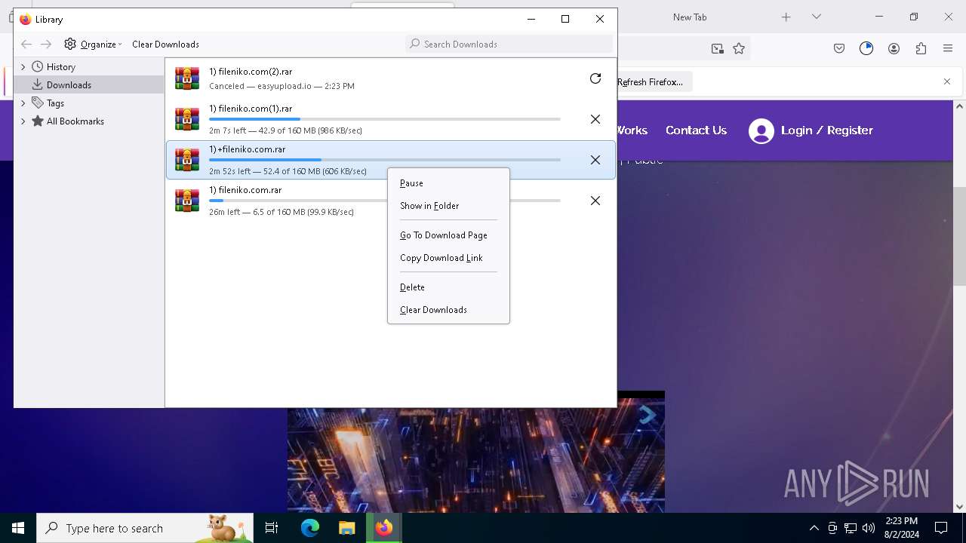This screenshot has width=966, height=543.
Task: Click the fileniko.com(2).rar file name
Action: pos(251,72)
